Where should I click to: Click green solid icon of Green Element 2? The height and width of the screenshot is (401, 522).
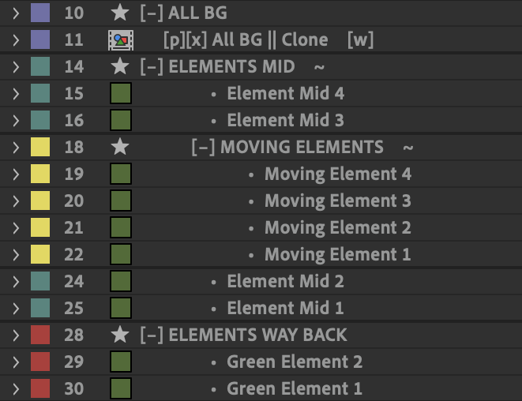120,362
